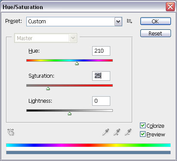This screenshot has height=161, width=177.
Task: Click the Hue value field showing 210
Action: tap(101, 51)
